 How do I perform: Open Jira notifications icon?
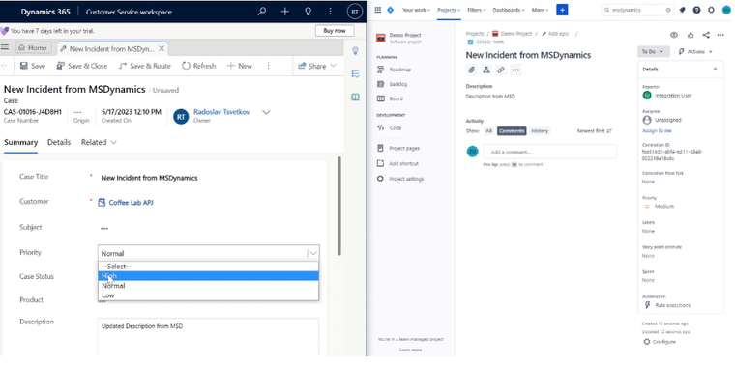pyautogui.click(x=683, y=10)
